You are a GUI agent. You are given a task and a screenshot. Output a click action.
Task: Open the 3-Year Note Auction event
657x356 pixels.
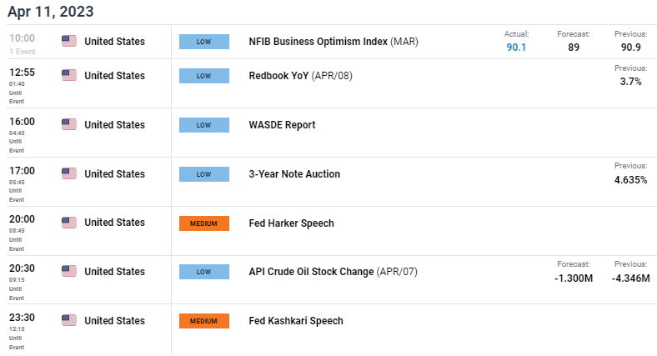click(294, 173)
